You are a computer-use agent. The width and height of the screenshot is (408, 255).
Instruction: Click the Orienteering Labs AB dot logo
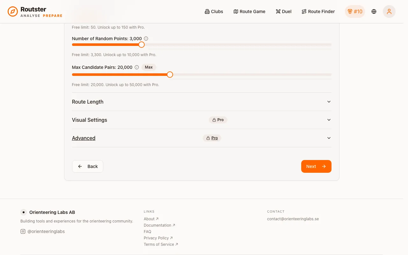click(24, 212)
